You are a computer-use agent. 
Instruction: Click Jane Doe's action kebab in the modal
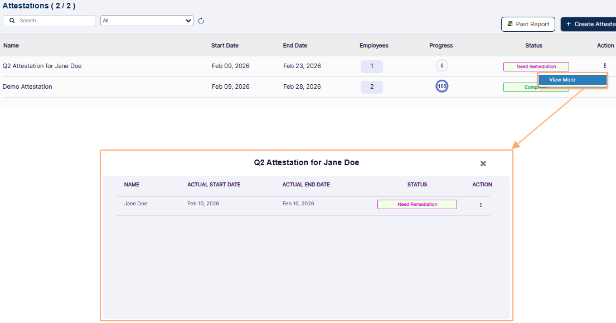[481, 204]
